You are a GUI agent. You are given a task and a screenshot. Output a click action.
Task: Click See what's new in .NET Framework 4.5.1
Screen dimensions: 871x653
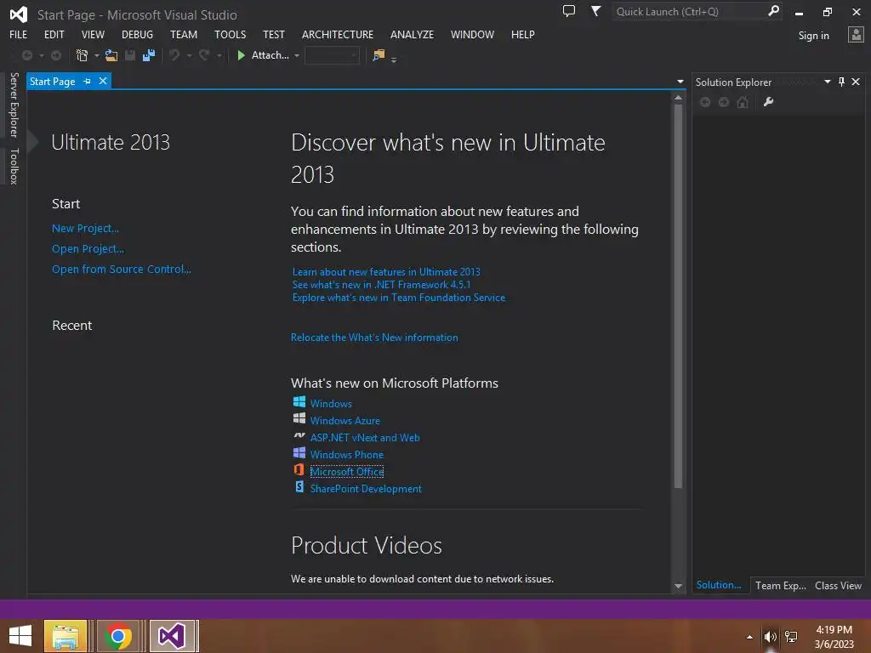pos(381,284)
